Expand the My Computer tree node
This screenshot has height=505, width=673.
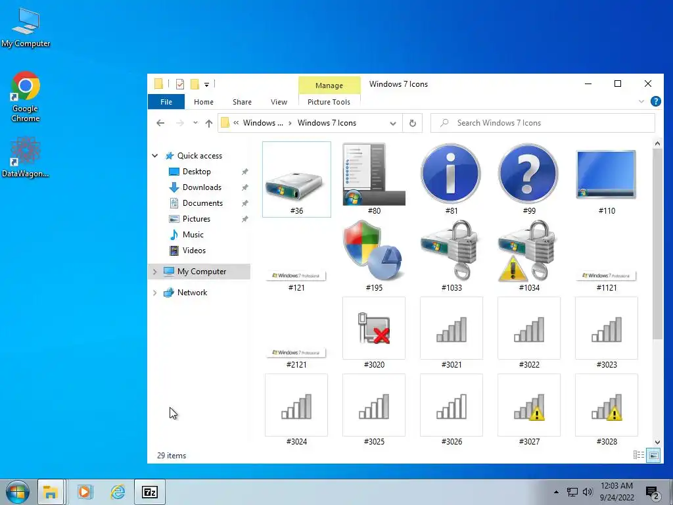click(x=155, y=272)
